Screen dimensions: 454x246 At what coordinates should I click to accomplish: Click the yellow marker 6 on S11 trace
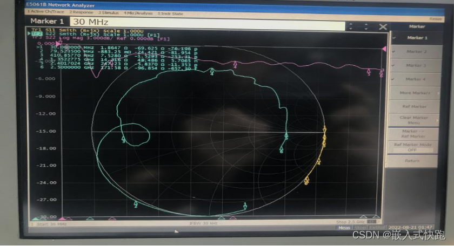306,181
